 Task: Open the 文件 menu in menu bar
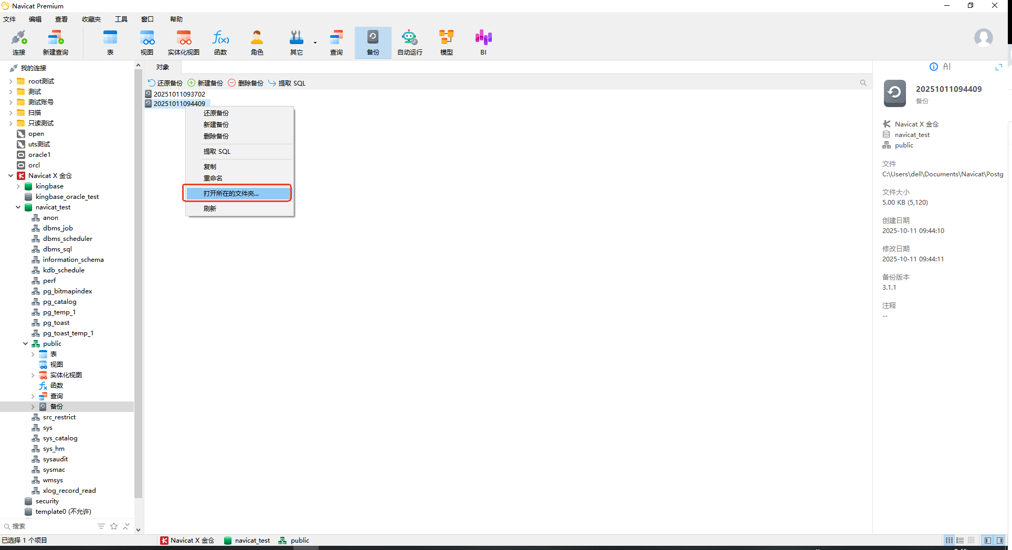9,19
